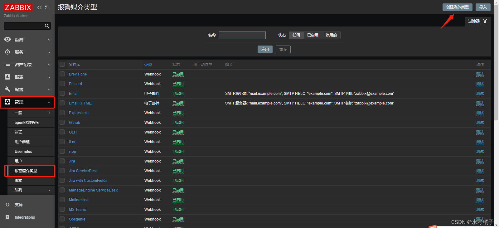Open the Jira ServiceDesk media type
The width and height of the screenshot is (499, 228).
click(83, 171)
